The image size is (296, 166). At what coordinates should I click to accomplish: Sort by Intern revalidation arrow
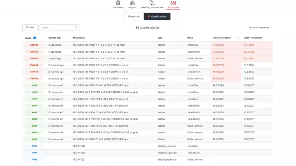click(x=238, y=38)
